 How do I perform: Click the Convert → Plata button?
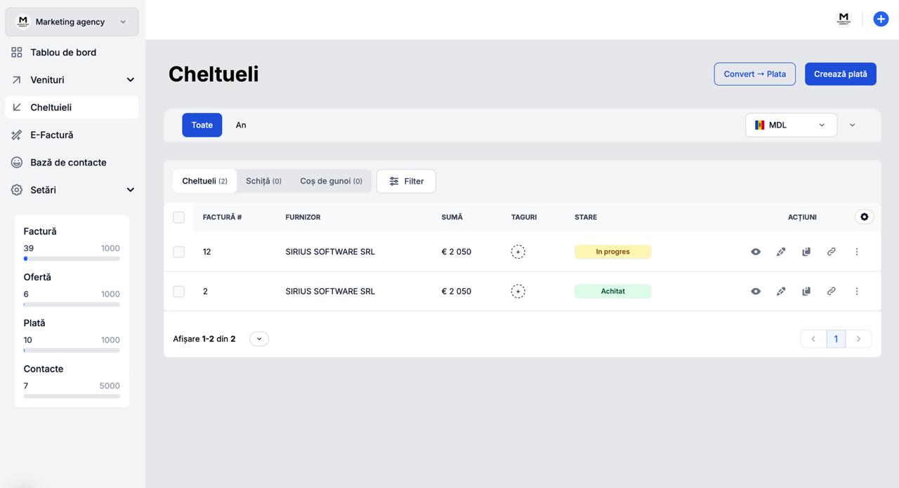pyautogui.click(x=754, y=74)
